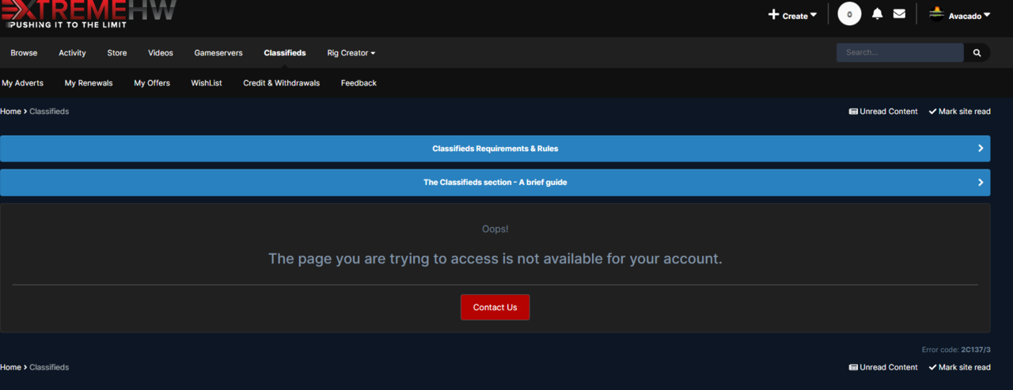Expand the Rig Creator dropdown
This screenshot has width=1013, height=390.
(351, 53)
